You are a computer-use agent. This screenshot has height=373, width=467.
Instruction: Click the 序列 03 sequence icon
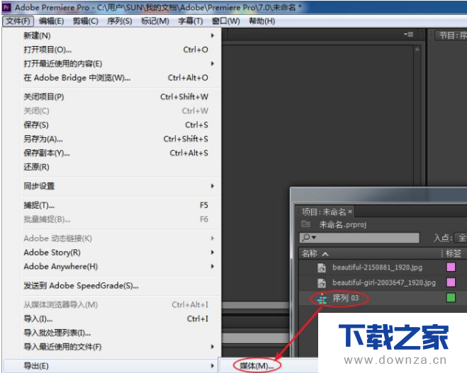[322, 299]
